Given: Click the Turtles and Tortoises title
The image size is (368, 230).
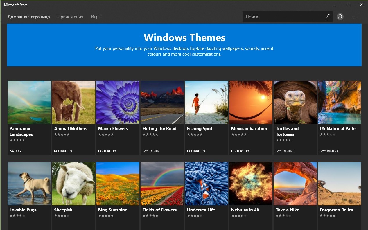Looking at the screenshot, I should pyautogui.click(x=287, y=132).
